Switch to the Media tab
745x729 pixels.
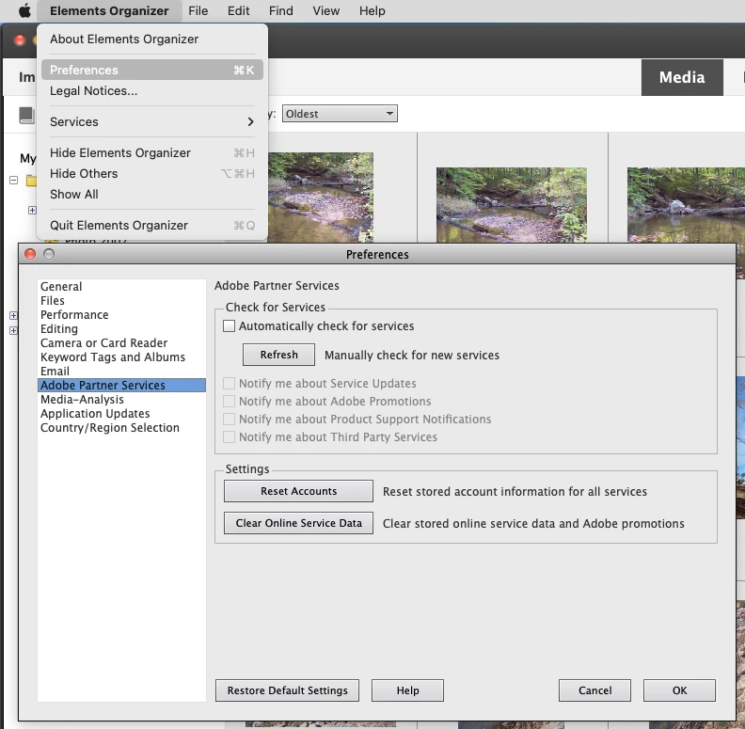click(x=682, y=77)
